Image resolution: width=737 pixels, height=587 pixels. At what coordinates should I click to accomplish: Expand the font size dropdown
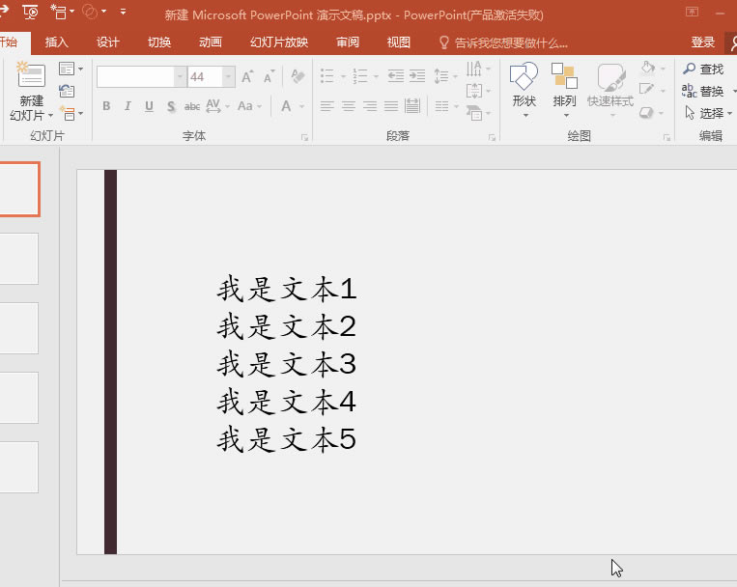point(229,77)
